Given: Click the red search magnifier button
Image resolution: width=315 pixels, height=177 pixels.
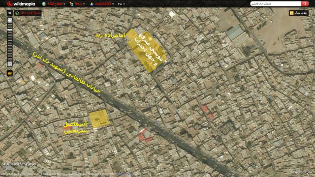Looking at the screenshot, I should [305, 3].
